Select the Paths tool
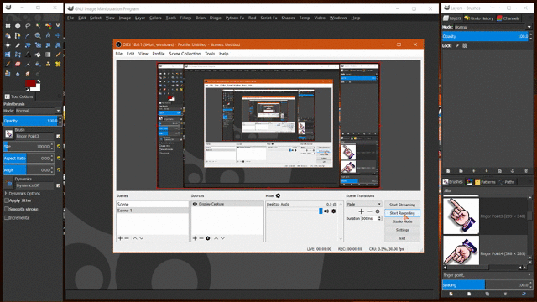This screenshot has height=302, width=537. (x=18, y=35)
